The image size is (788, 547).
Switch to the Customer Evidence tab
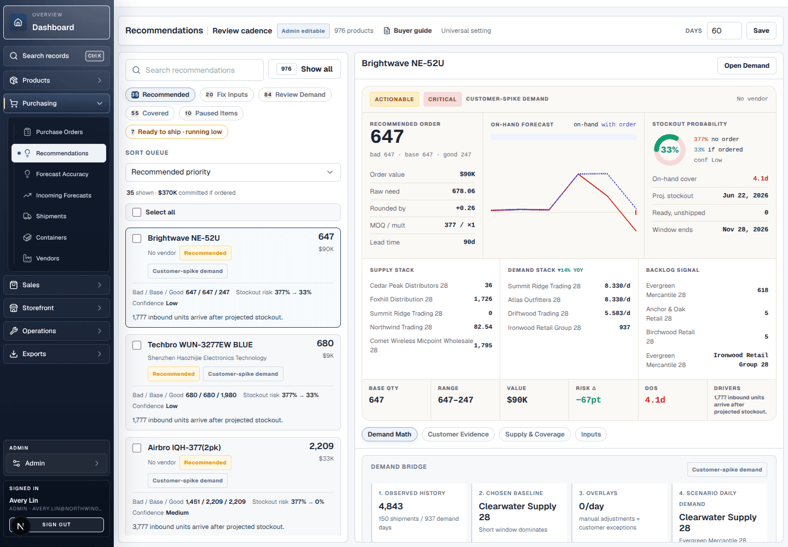458,434
